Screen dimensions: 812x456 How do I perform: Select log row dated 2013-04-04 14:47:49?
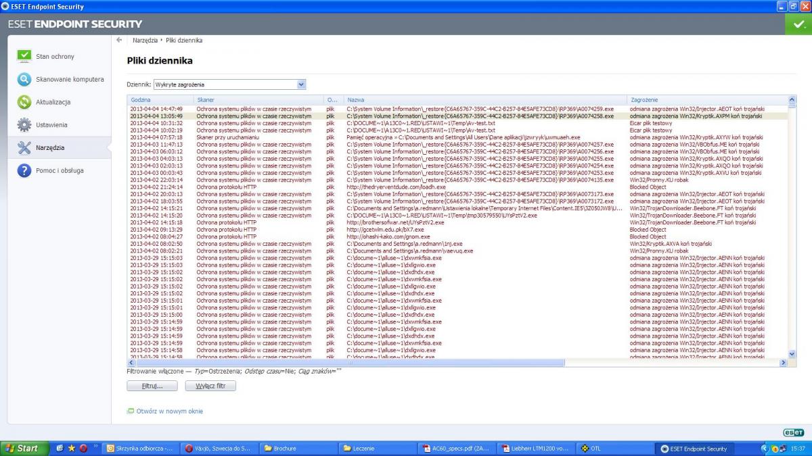coord(457,109)
